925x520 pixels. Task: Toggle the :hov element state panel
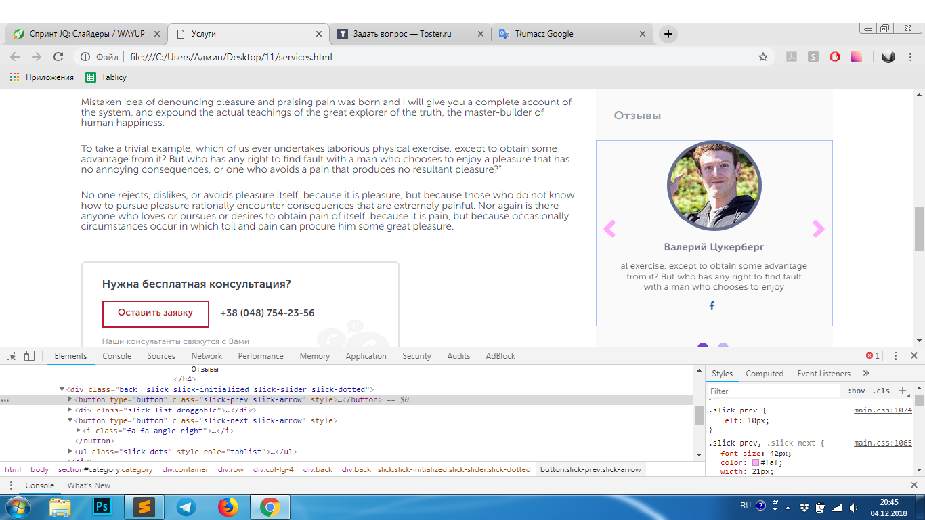coord(857,391)
